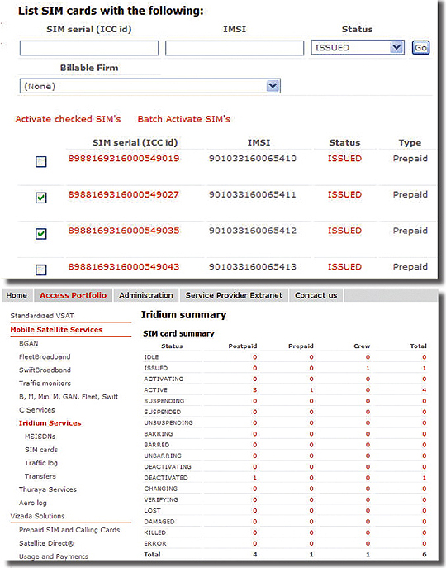This screenshot has width=446, height=568.
Task: Click the Iridium summary heading
Action: pos(183,315)
